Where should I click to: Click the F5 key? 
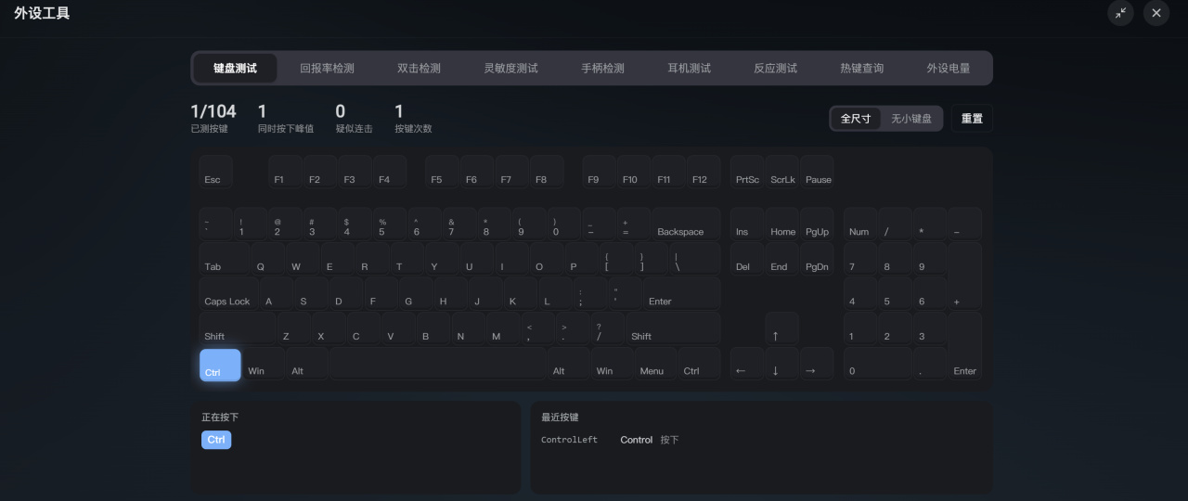[x=442, y=172]
